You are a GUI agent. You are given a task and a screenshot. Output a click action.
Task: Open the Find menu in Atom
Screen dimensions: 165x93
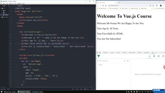(15, 3)
